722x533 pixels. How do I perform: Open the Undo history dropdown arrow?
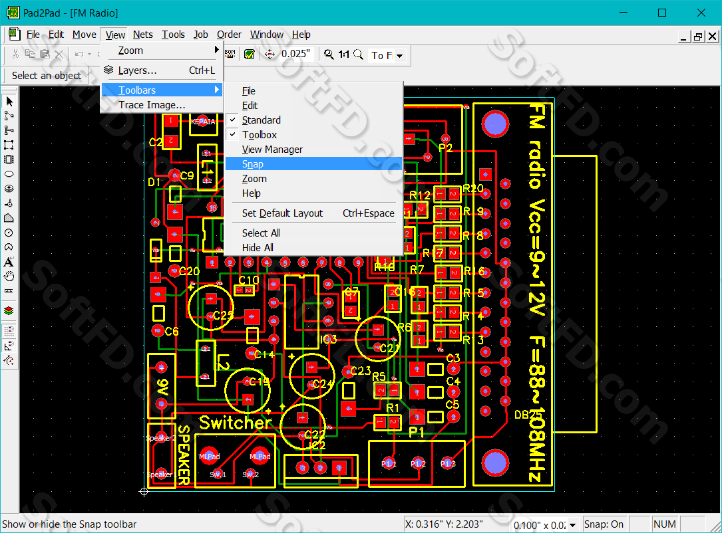[x=89, y=54]
